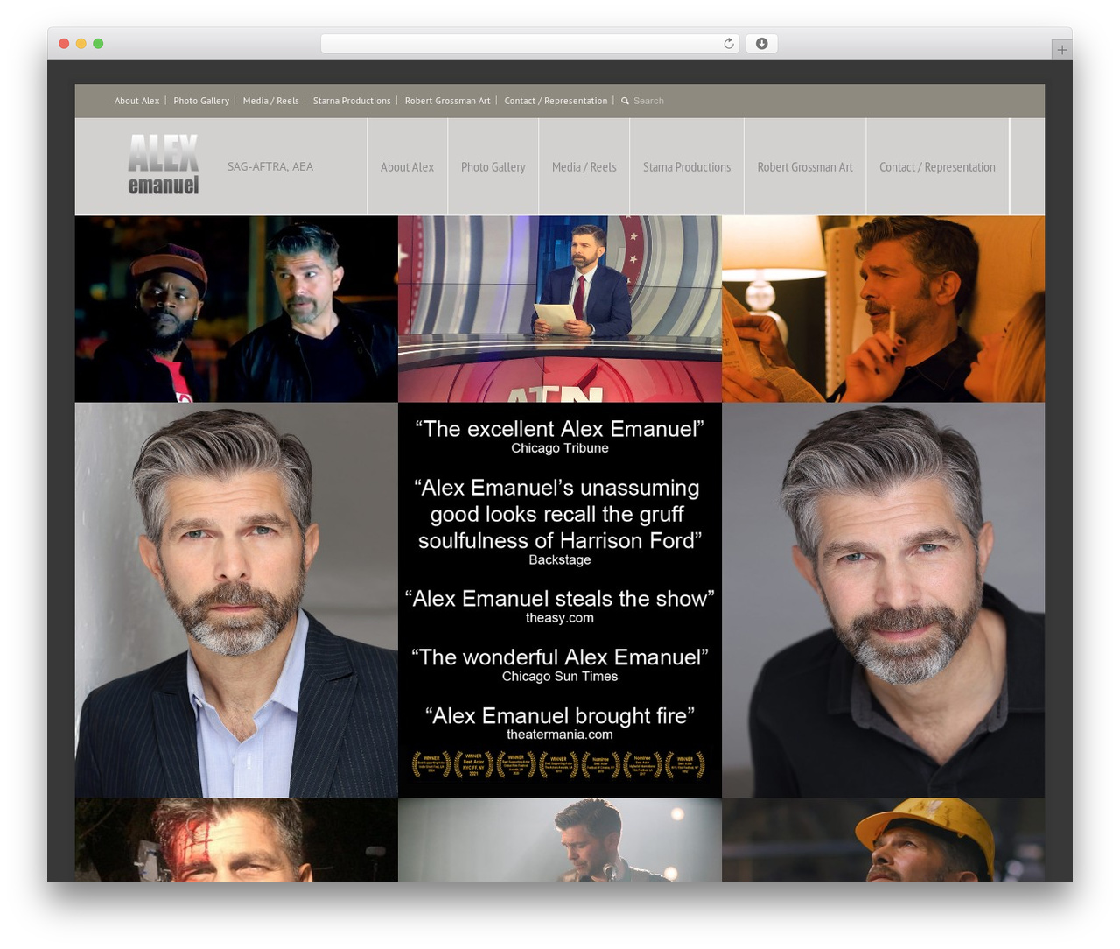Click the browser address bar

point(529,44)
